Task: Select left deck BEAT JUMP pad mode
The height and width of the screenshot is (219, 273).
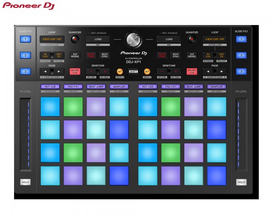Action: [96, 87]
